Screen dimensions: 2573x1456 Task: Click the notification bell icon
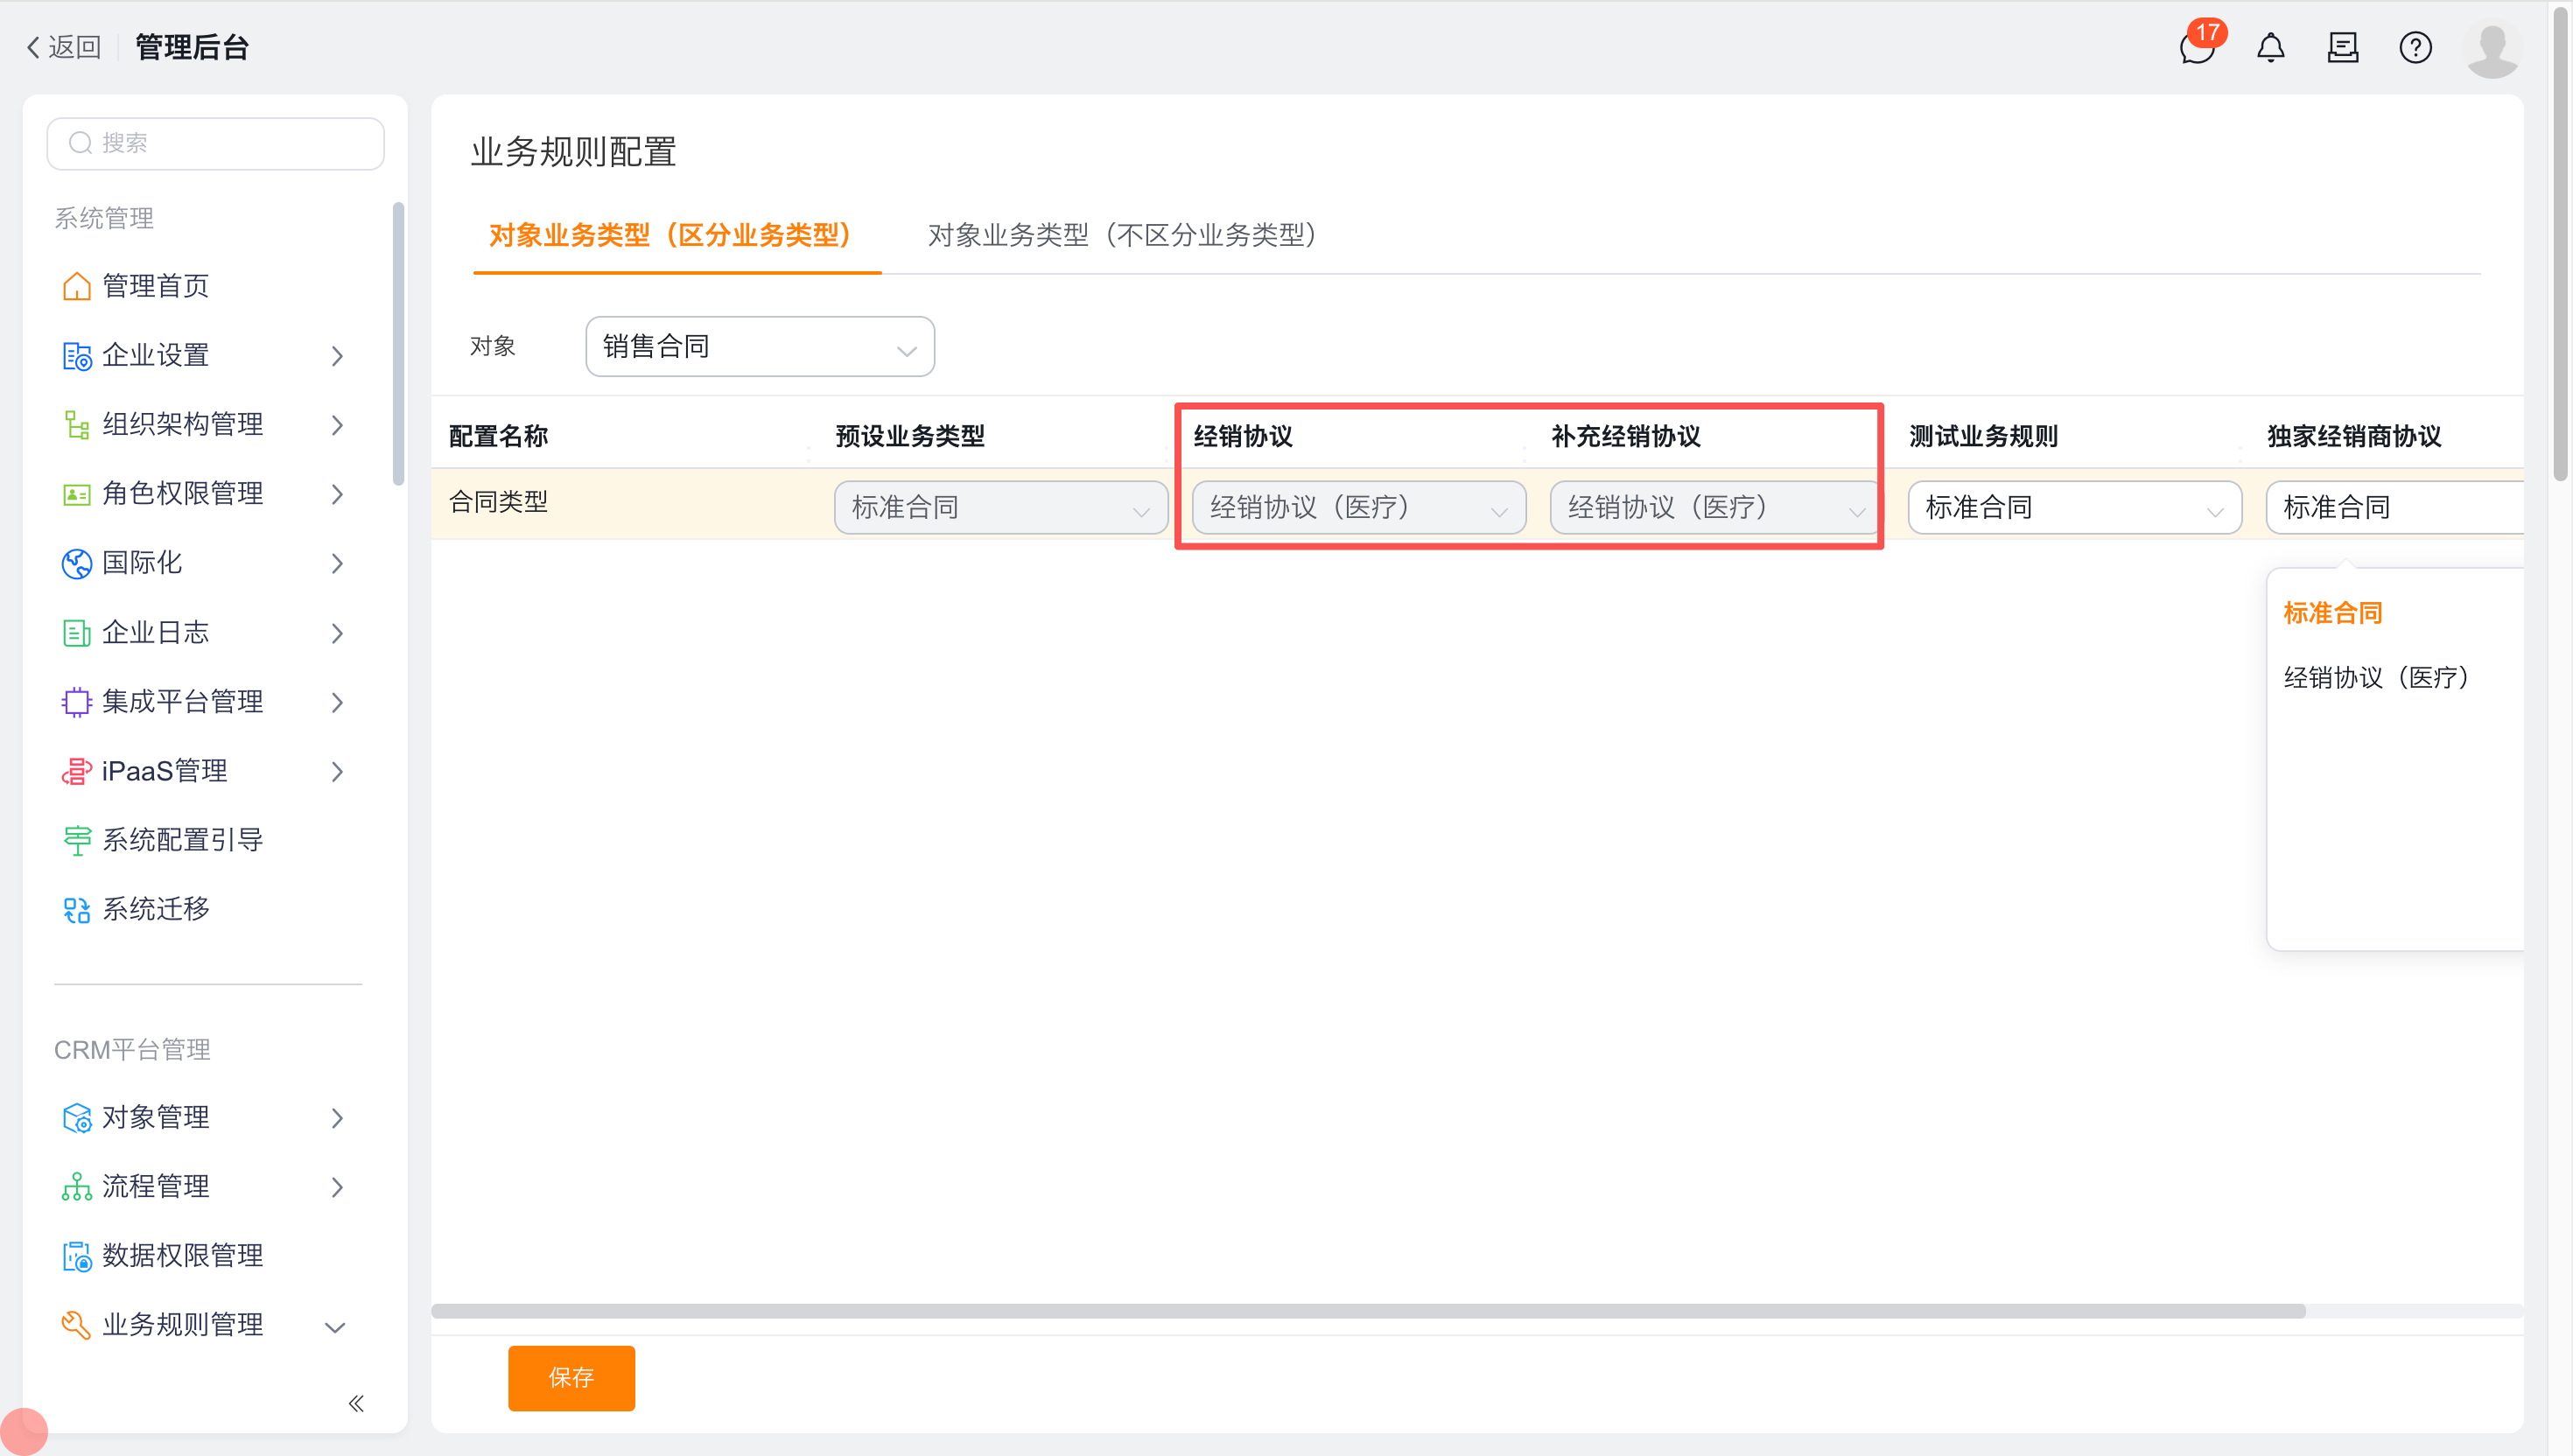point(2270,47)
